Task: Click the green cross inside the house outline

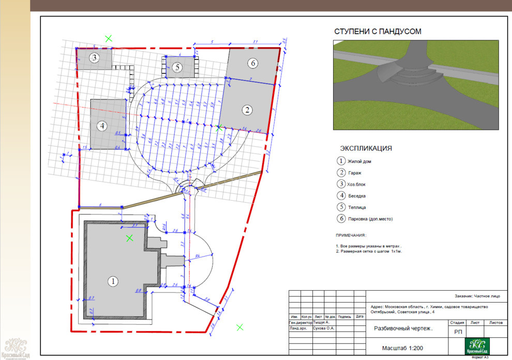Action: [130, 238]
